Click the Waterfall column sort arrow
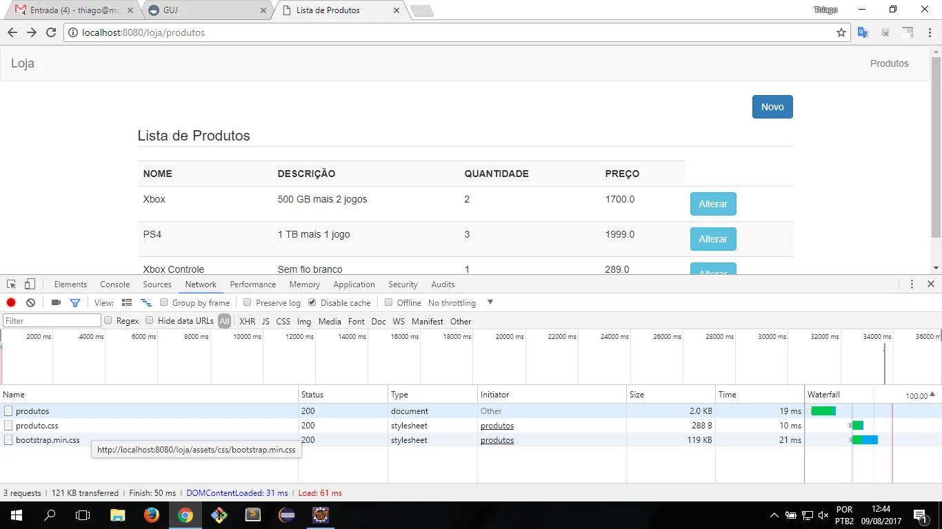The image size is (942, 529). pos(932,395)
